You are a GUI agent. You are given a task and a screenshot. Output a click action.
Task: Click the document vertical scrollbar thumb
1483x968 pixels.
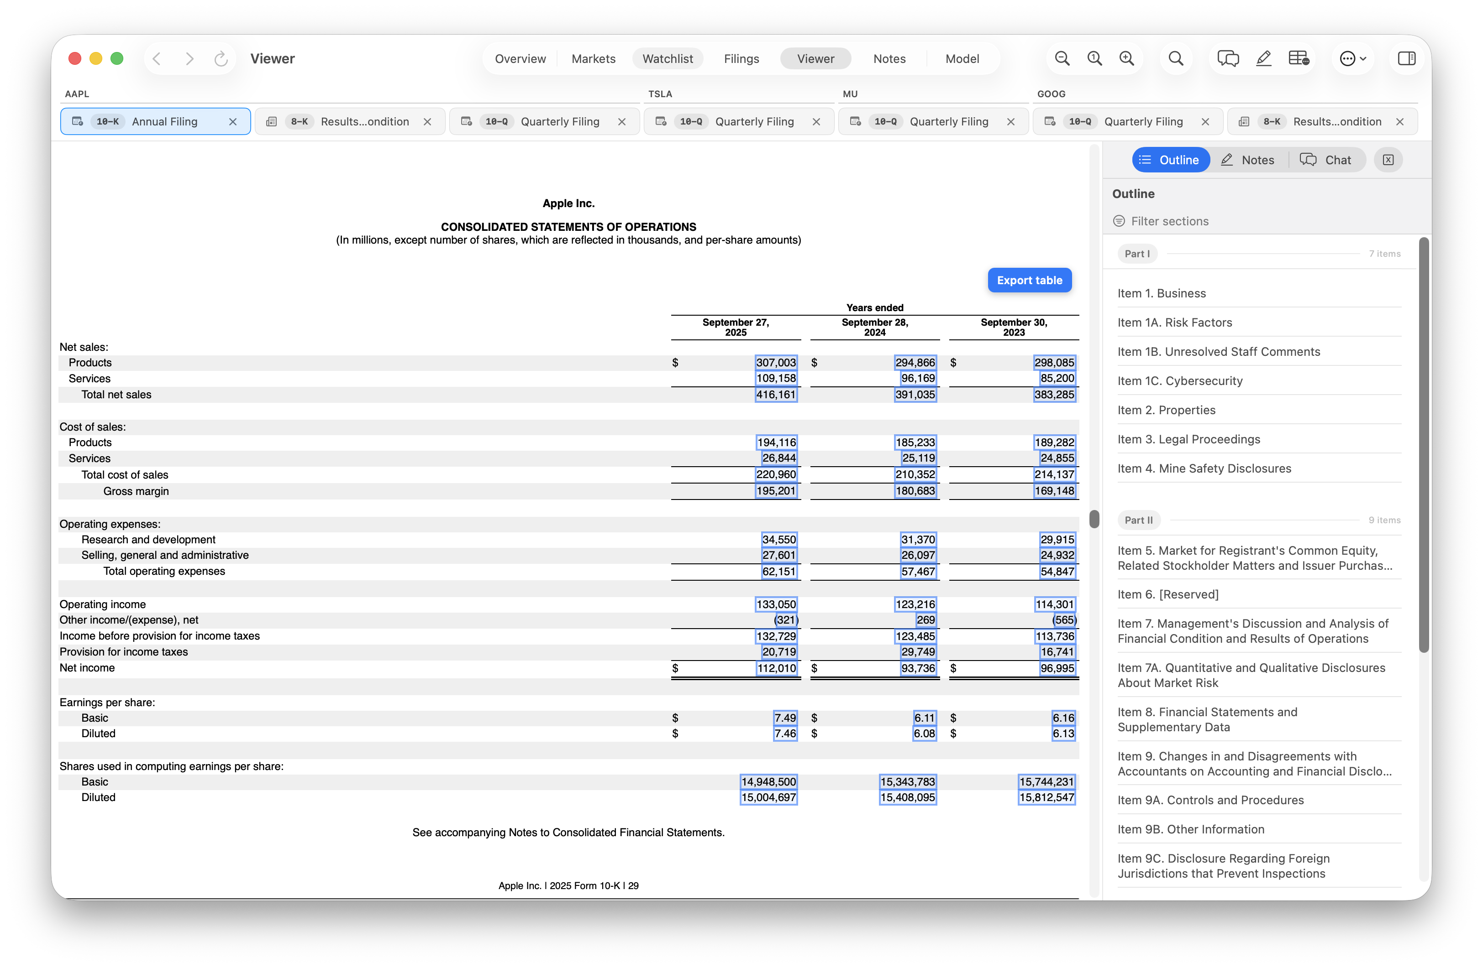click(x=1094, y=519)
